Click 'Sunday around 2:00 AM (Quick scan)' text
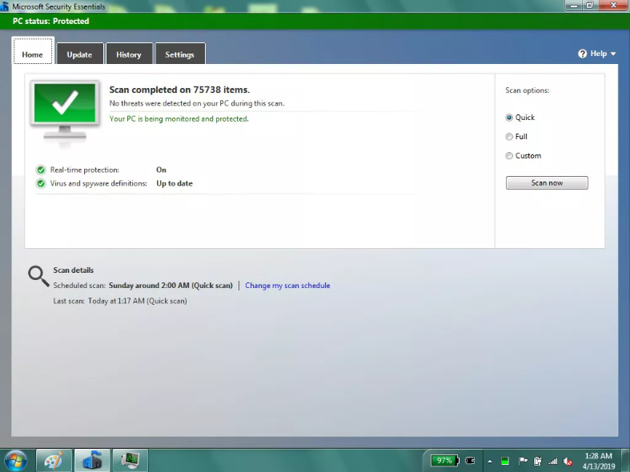 click(x=171, y=286)
